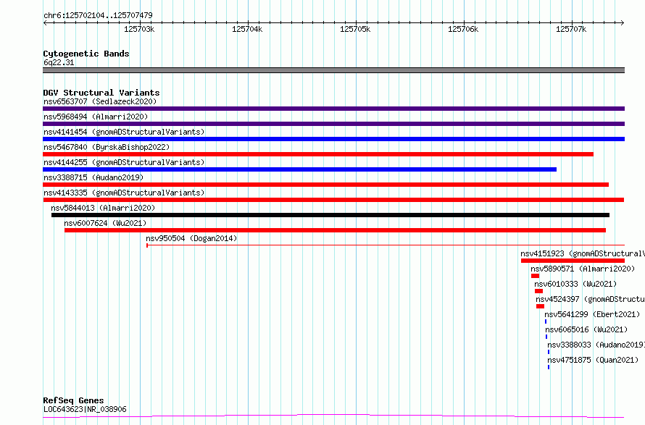
Task: Select the black bar under nsv5844013
Action: tap(330, 215)
